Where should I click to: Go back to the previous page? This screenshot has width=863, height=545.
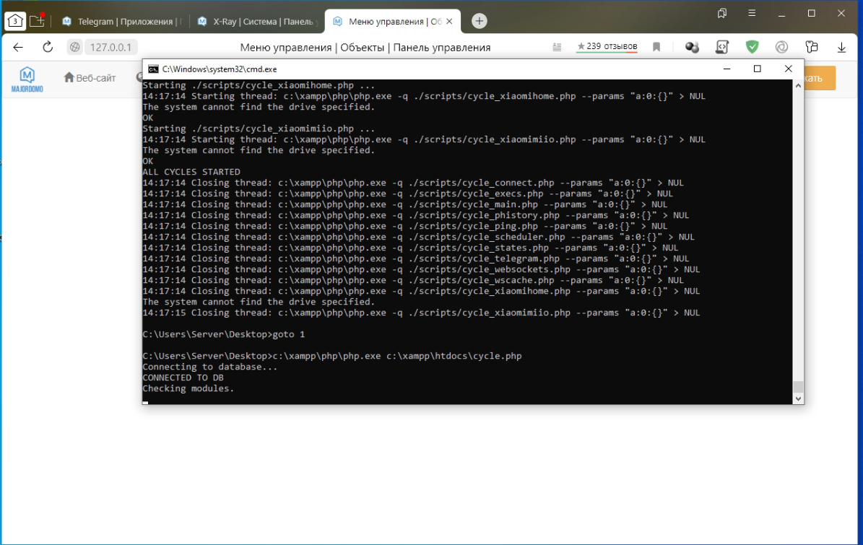(x=18, y=48)
